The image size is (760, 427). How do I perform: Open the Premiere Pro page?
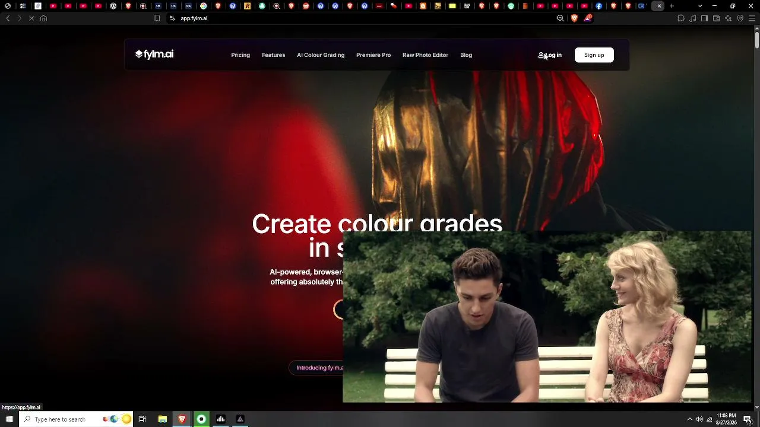coord(373,55)
